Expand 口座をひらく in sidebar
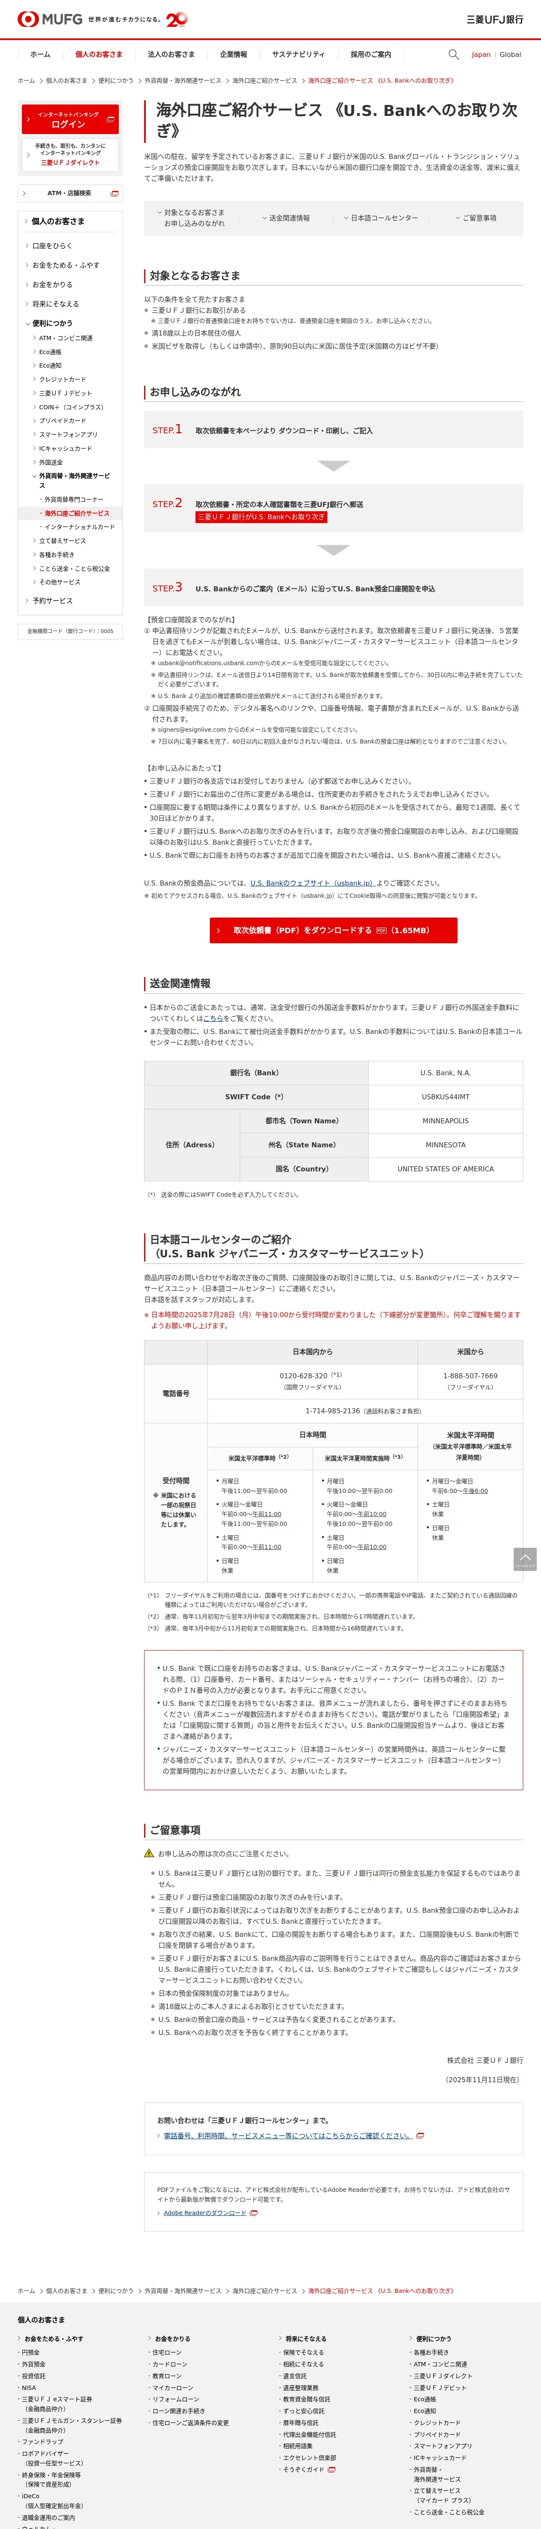Image resolution: width=541 pixels, height=2529 pixels. (52, 247)
